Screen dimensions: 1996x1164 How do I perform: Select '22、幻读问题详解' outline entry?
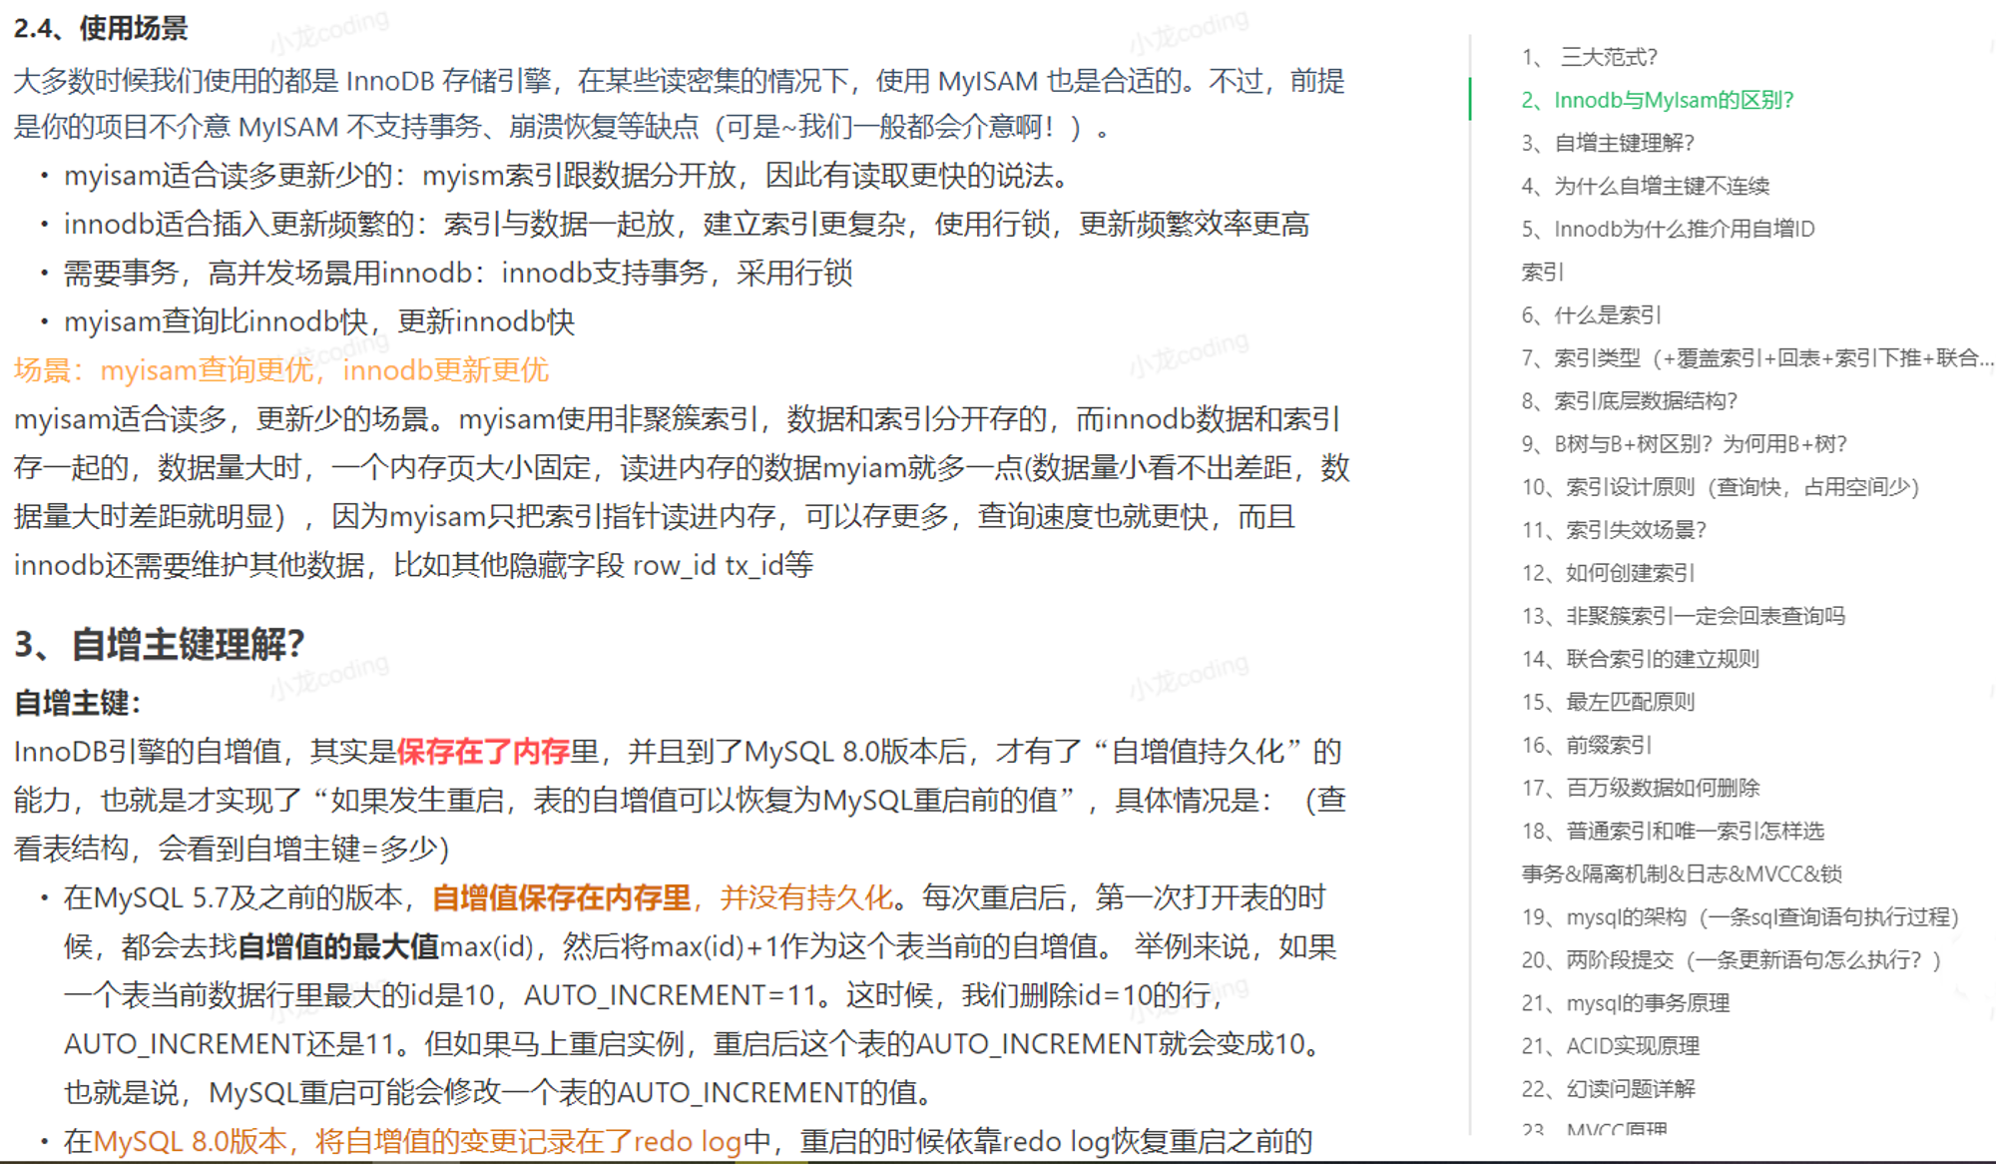click(x=1608, y=1088)
